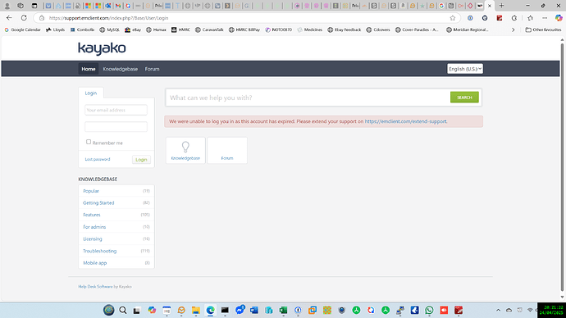Open Copilot icon in browser toolbar
566x318 pixels.
[x=559, y=18]
